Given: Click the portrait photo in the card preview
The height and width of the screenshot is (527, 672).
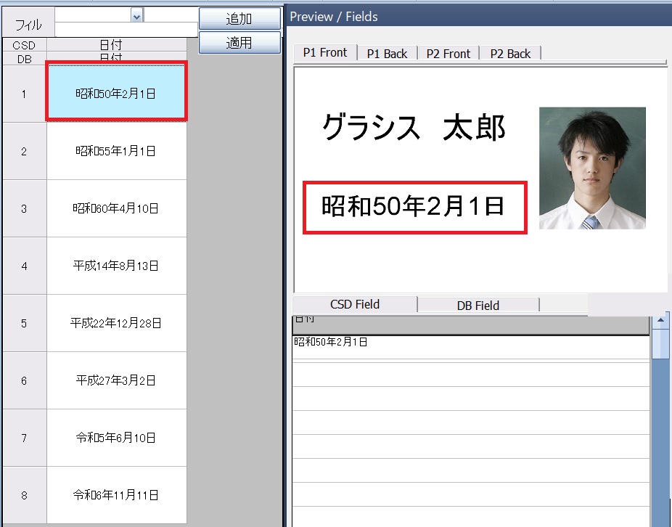Looking at the screenshot, I should (x=591, y=167).
